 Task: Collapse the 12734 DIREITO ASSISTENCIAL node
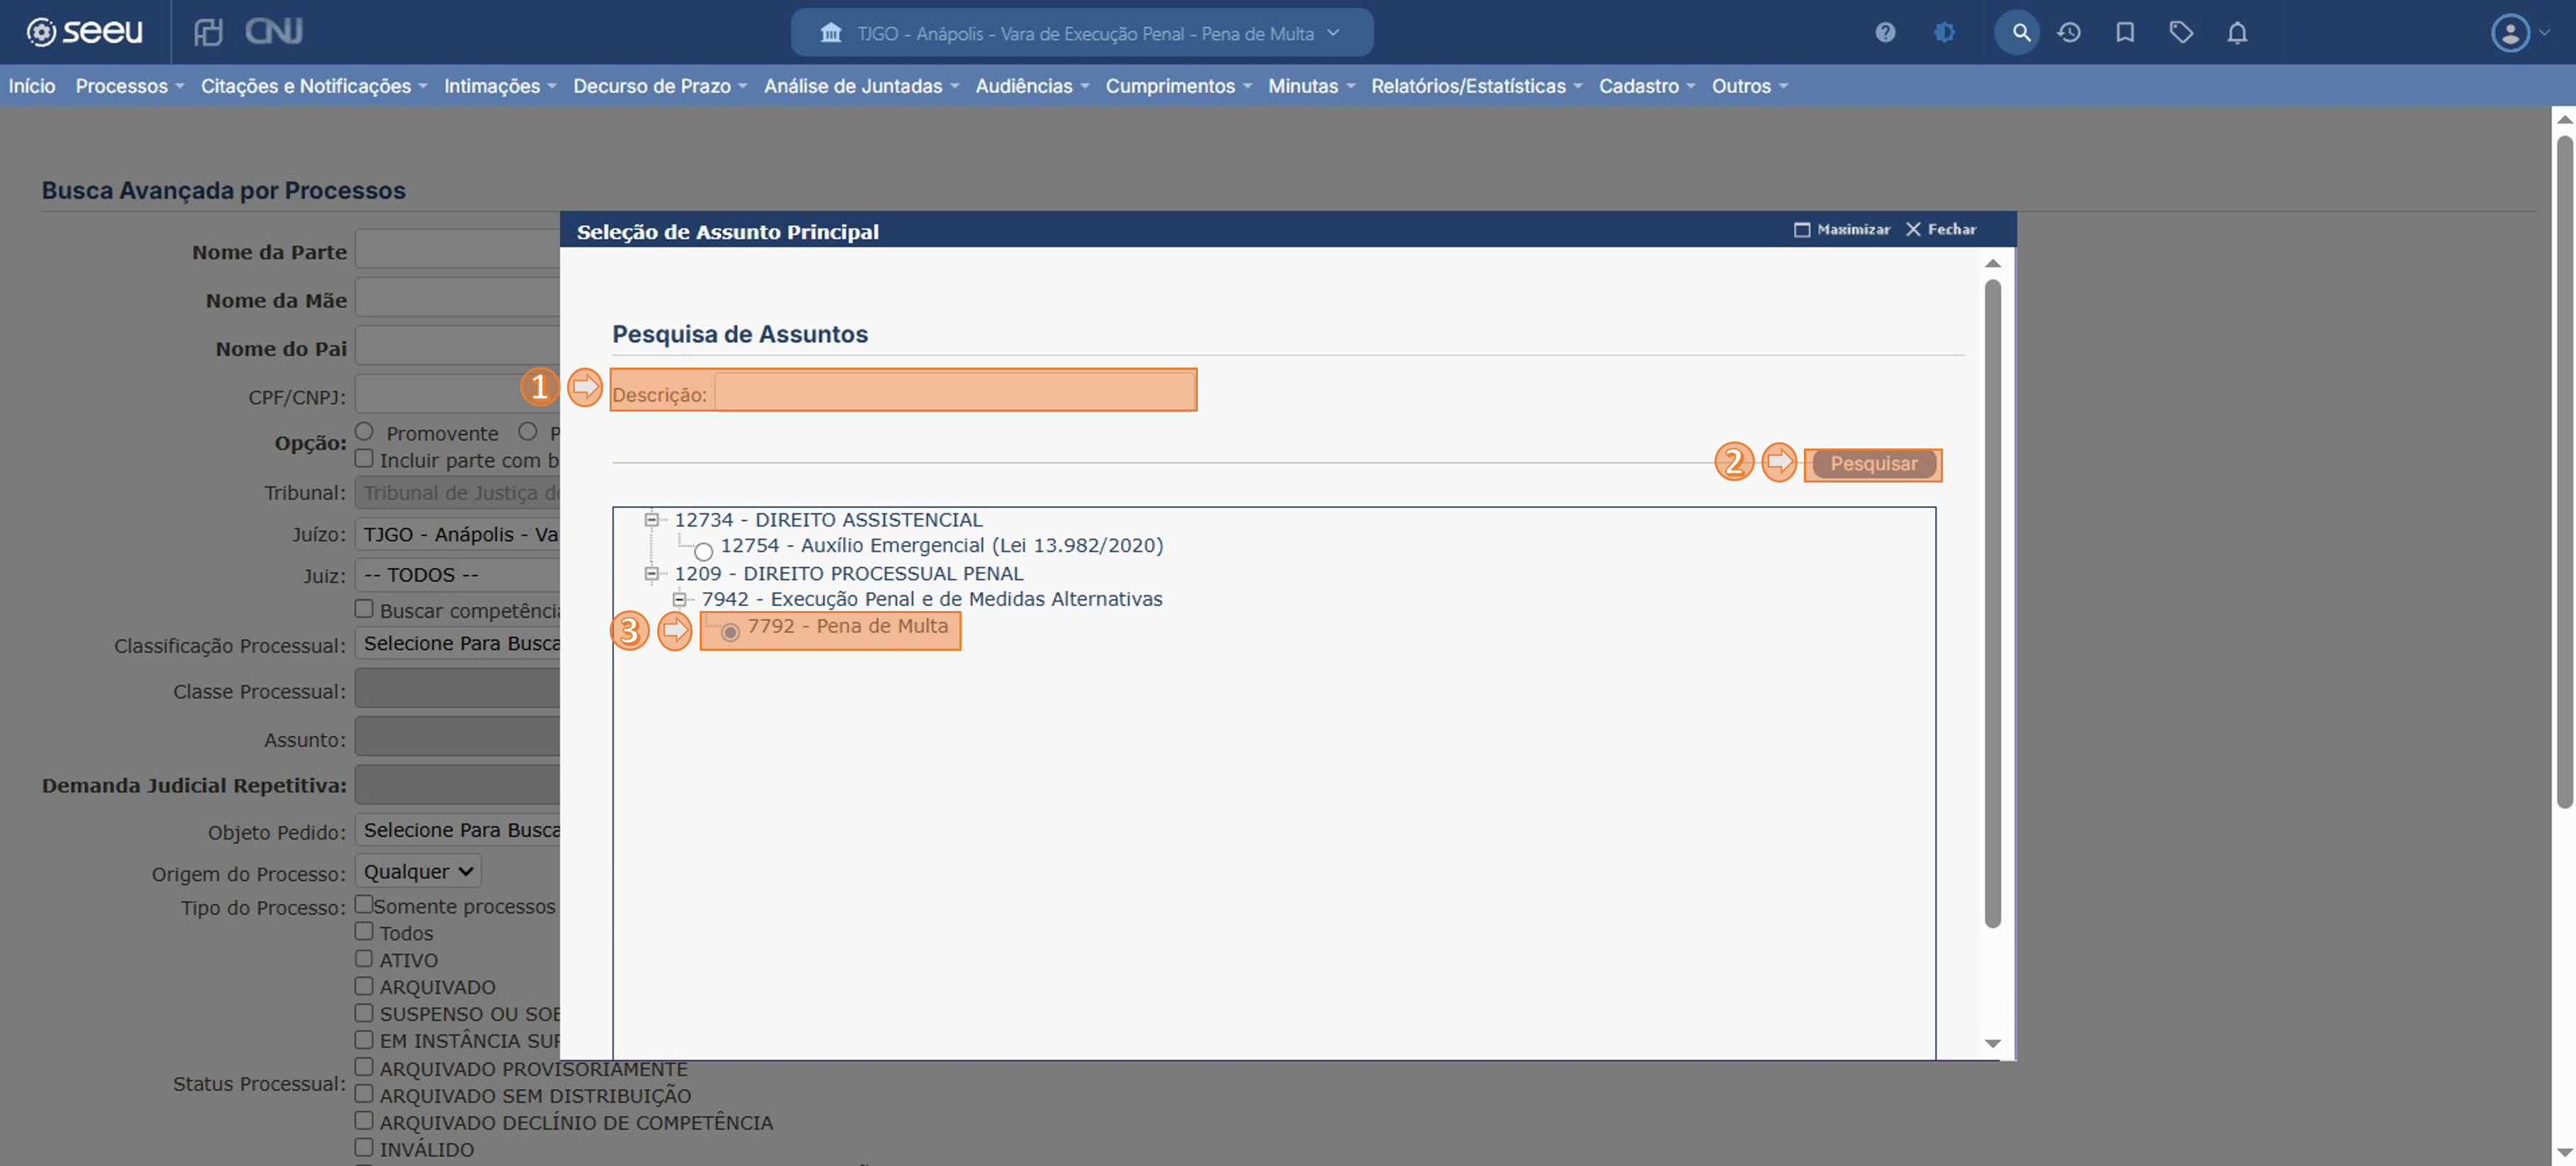[651, 519]
